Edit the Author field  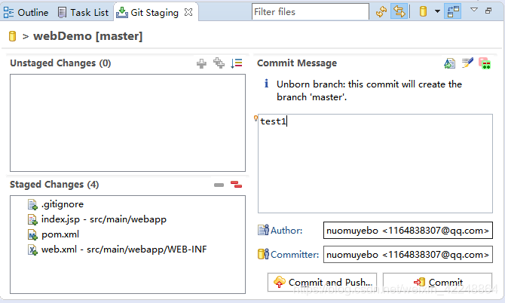click(408, 230)
